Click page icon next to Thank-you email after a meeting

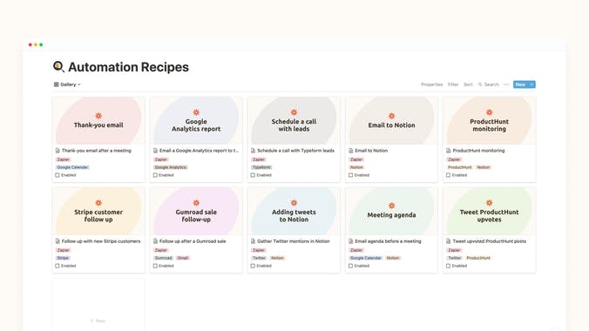pos(58,151)
